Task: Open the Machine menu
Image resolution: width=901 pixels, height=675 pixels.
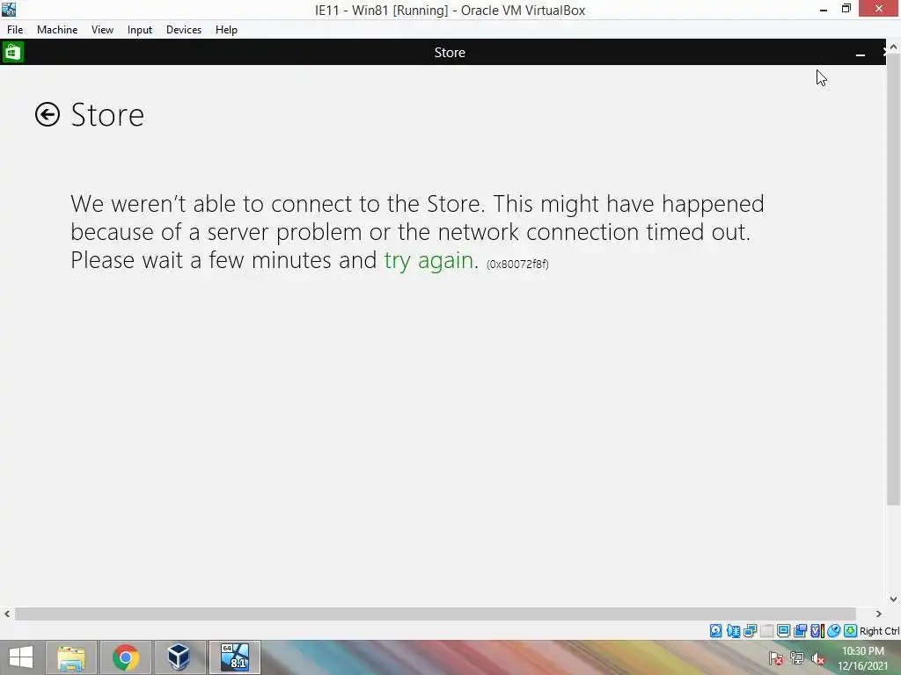Action: click(57, 30)
